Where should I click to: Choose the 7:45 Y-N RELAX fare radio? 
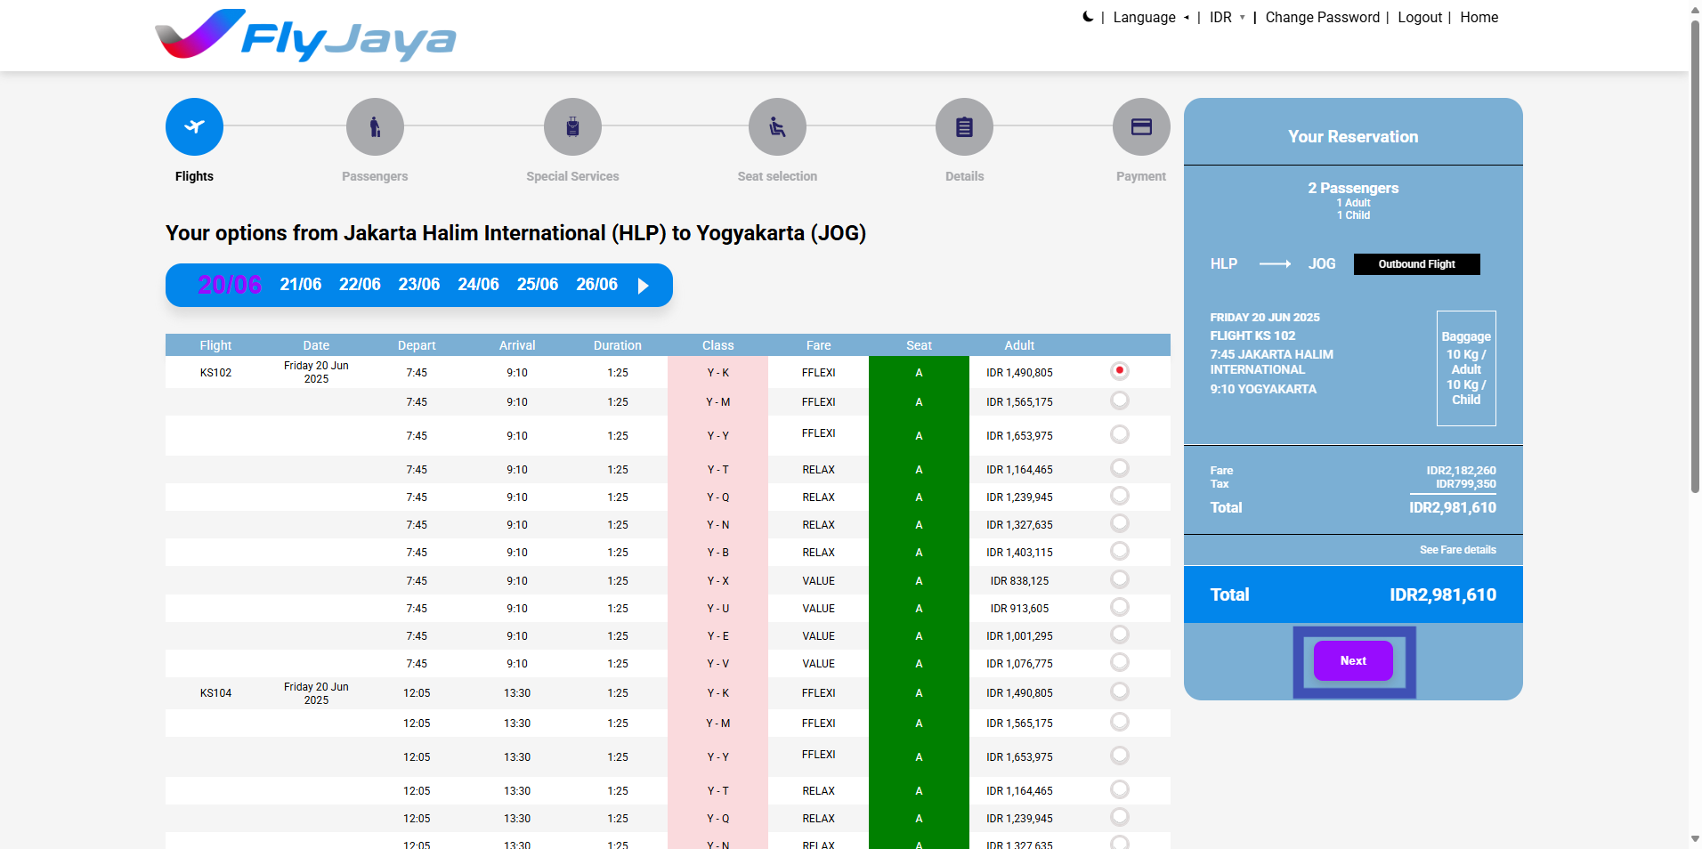click(x=1120, y=523)
